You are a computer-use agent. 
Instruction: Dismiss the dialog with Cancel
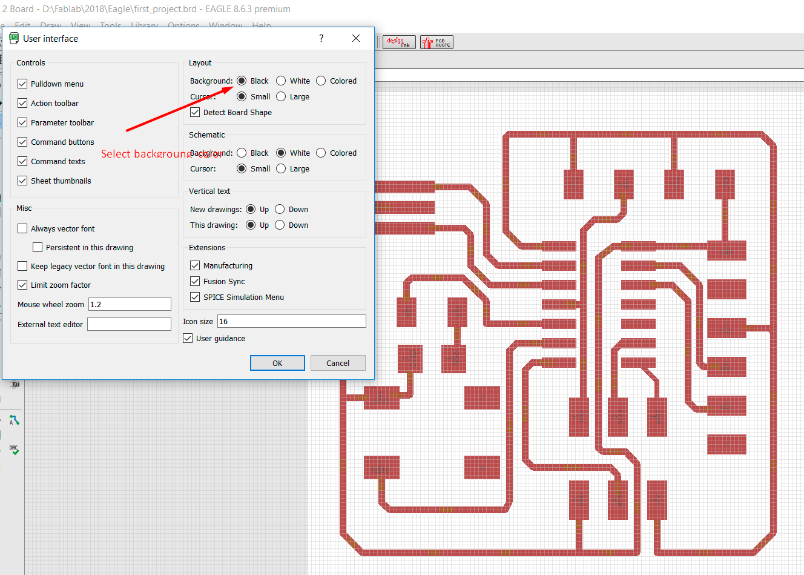coord(338,363)
